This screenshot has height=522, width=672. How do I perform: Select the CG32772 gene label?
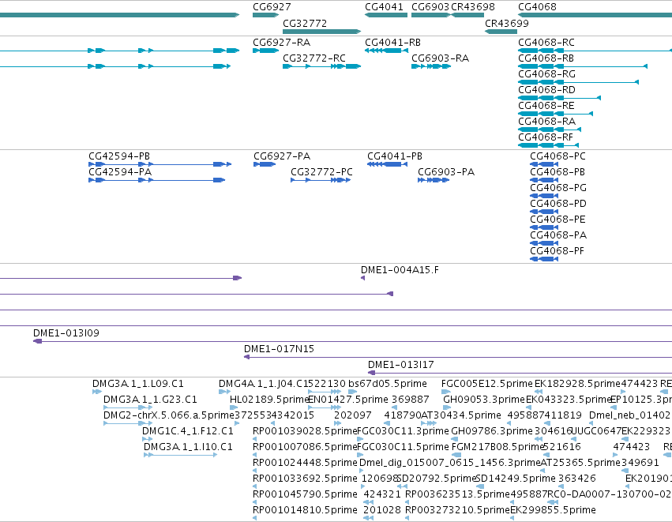tap(305, 23)
